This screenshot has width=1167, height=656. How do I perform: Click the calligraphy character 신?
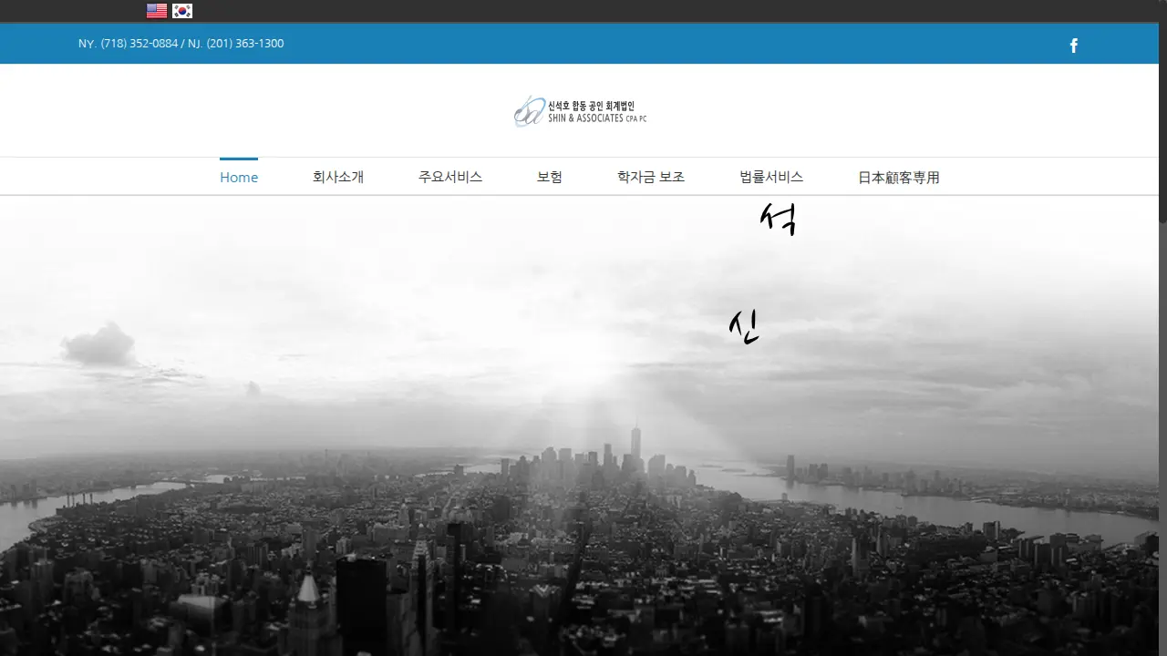pos(744,326)
